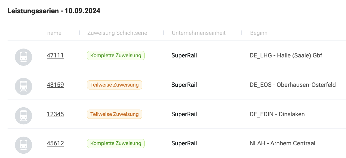Open the 47111 series link
The image size is (346, 158).
(55, 56)
